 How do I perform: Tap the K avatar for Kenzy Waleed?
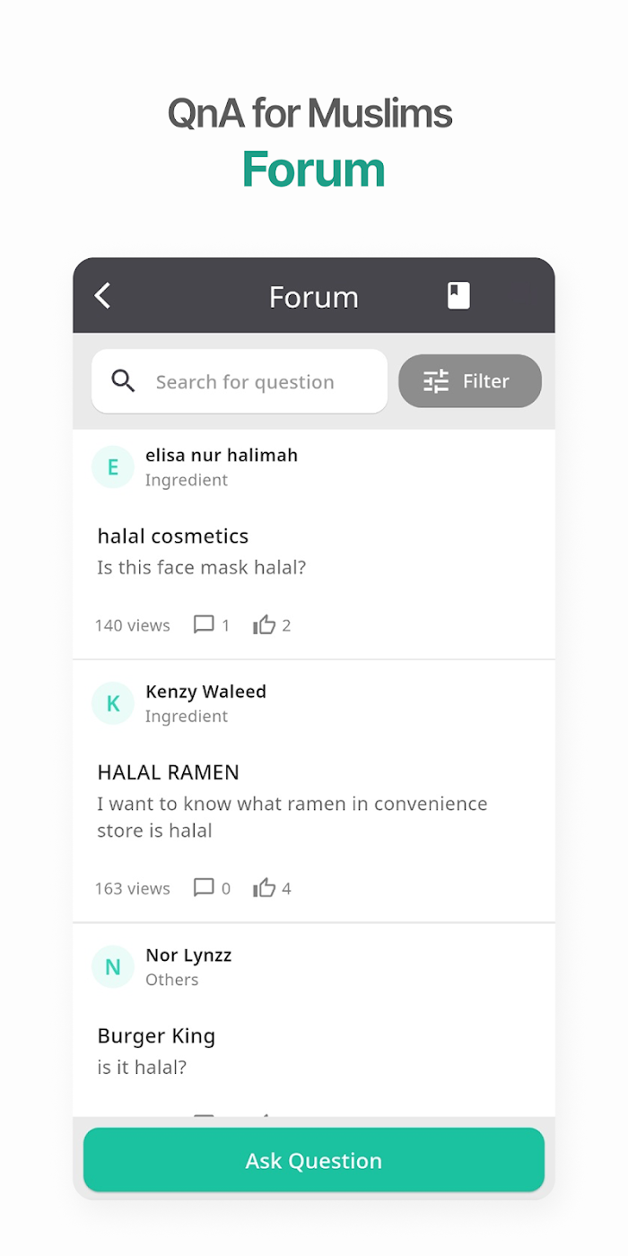(113, 703)
